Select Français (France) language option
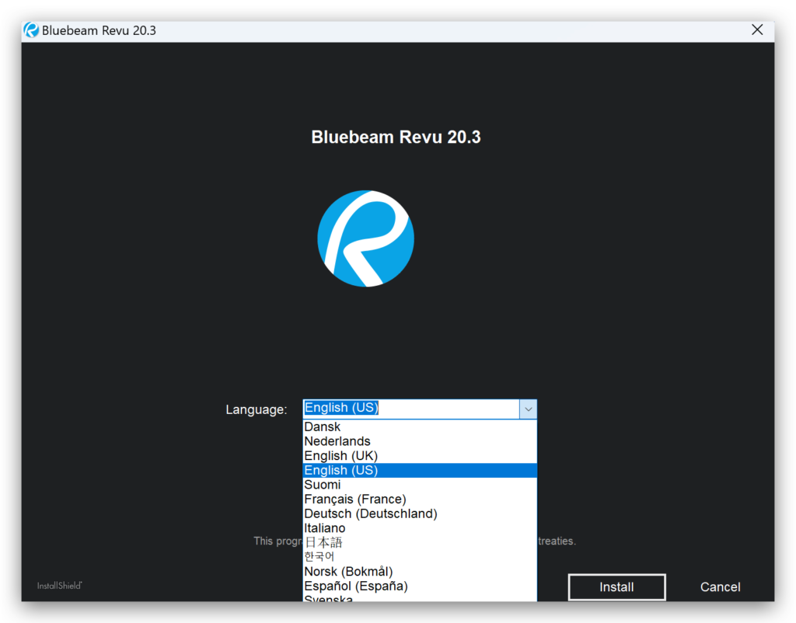Image resolution: width=796 pixels, height=623 pixels. (420, 499)
